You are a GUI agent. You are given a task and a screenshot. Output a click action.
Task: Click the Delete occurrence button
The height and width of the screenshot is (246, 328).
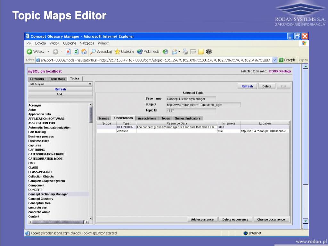pyautogui.click(x=235, y=219)
